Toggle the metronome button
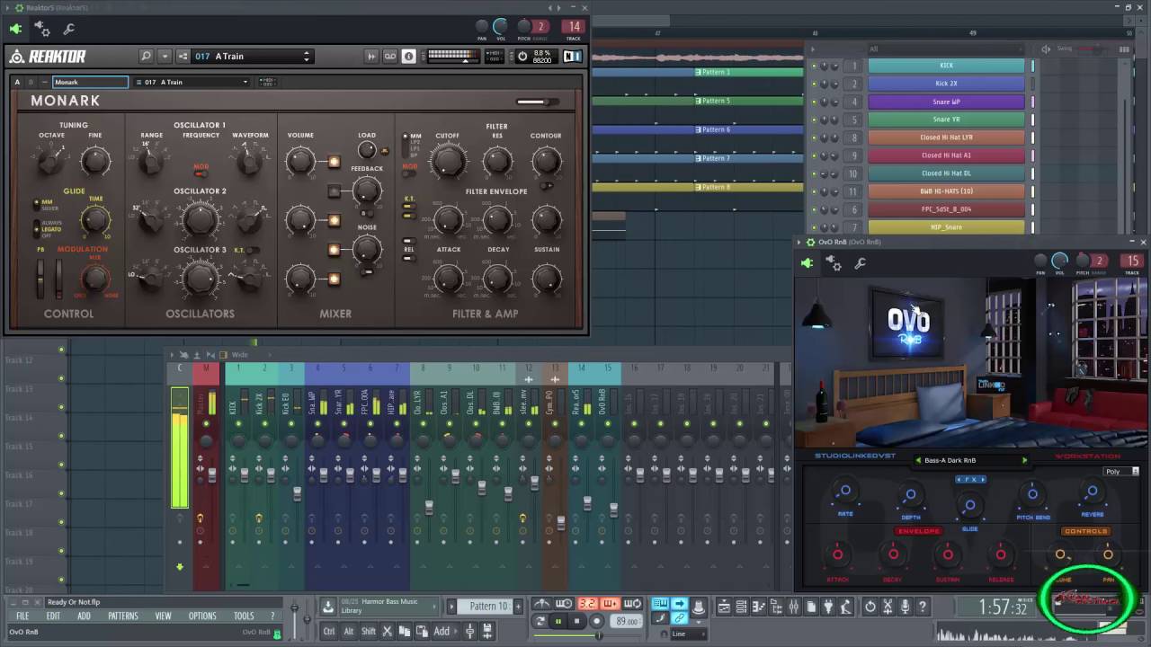The width and height of the screenshot is (1151, 647). pos(540,604)
